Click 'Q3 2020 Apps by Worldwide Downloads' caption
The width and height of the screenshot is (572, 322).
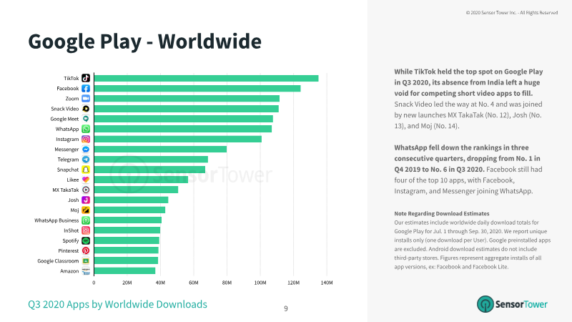117,304
